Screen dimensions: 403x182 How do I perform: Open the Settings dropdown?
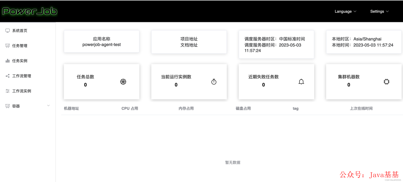click(379, 12)
